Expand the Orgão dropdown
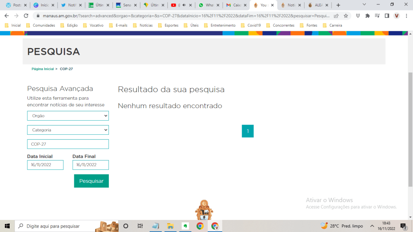Screen dimensions: 413x232 click(68, 116)
